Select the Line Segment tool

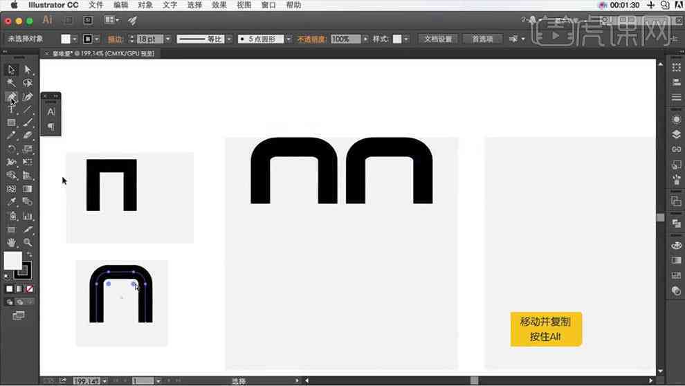[28, 109]
